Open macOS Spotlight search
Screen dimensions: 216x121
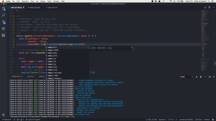[x=209, y=1]
